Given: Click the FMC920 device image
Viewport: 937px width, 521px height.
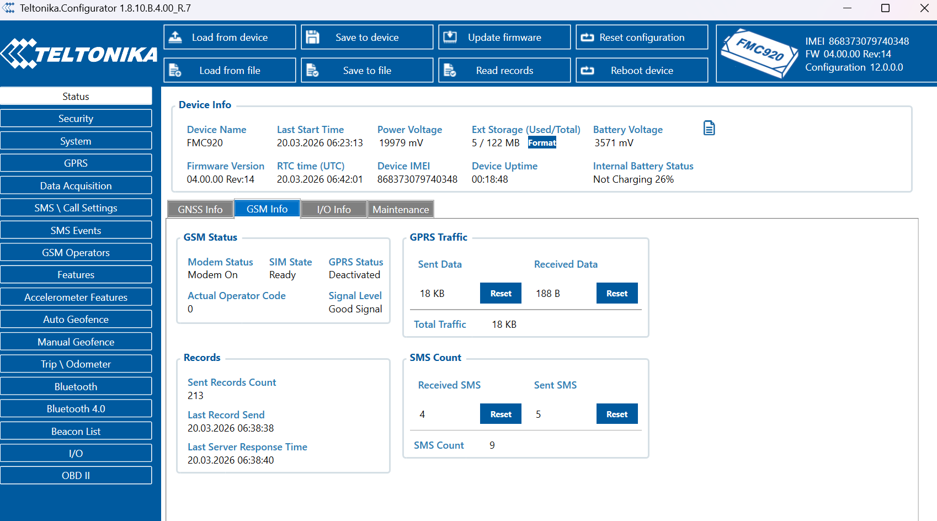Looking at the screenshot, I should pyautogui.click(x=760, y=54).
